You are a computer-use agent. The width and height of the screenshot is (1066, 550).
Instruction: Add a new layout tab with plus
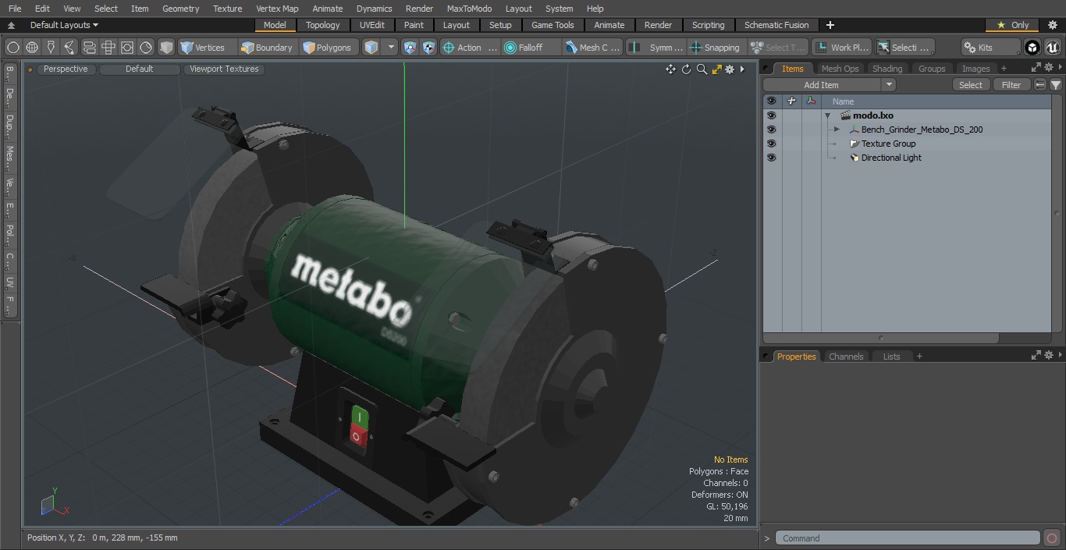click(x=830, y=25)
